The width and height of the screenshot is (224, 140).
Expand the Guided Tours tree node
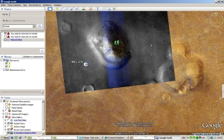6,123
